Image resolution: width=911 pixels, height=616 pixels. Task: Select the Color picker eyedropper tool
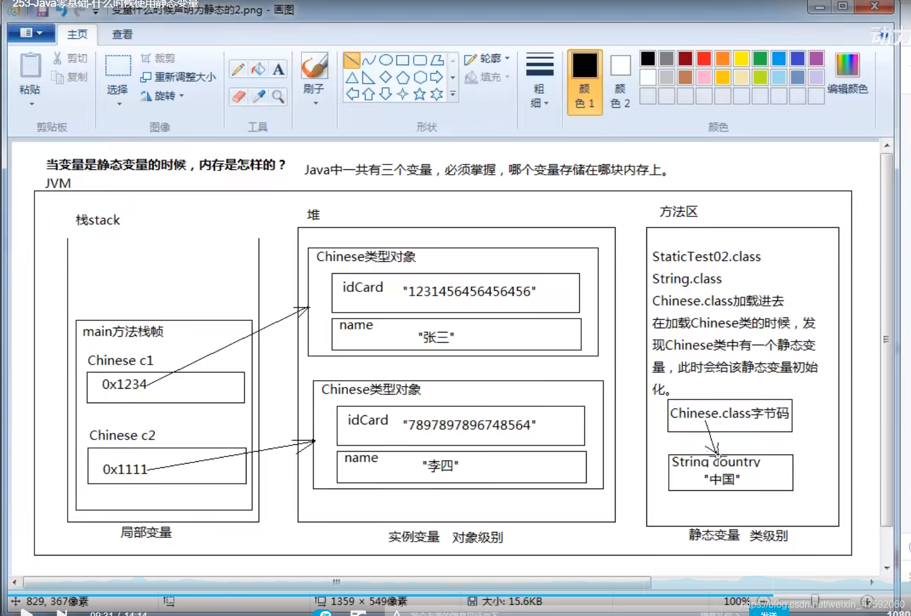tap(258, 96)
